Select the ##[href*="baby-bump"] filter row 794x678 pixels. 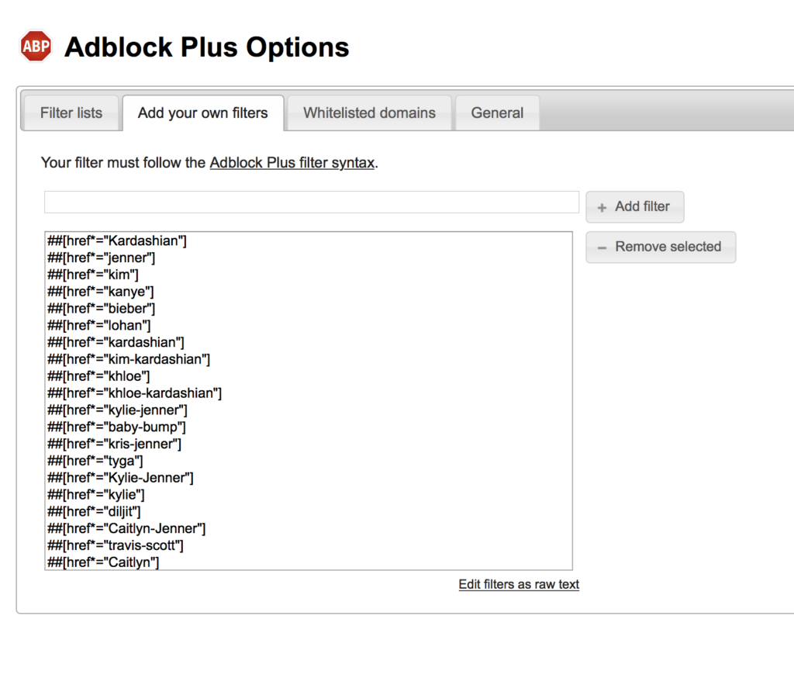tap(309, 427)
